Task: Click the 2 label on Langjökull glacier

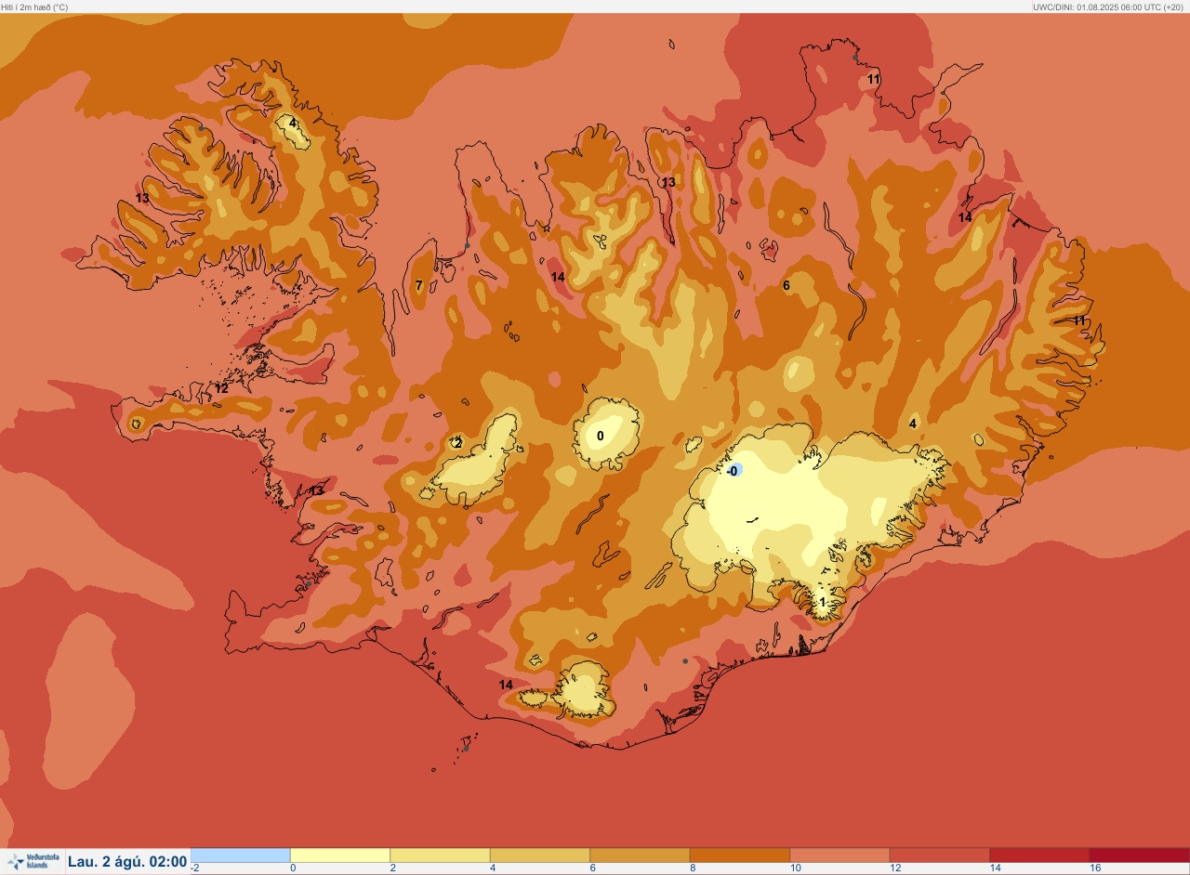Action: coord(457,443)
